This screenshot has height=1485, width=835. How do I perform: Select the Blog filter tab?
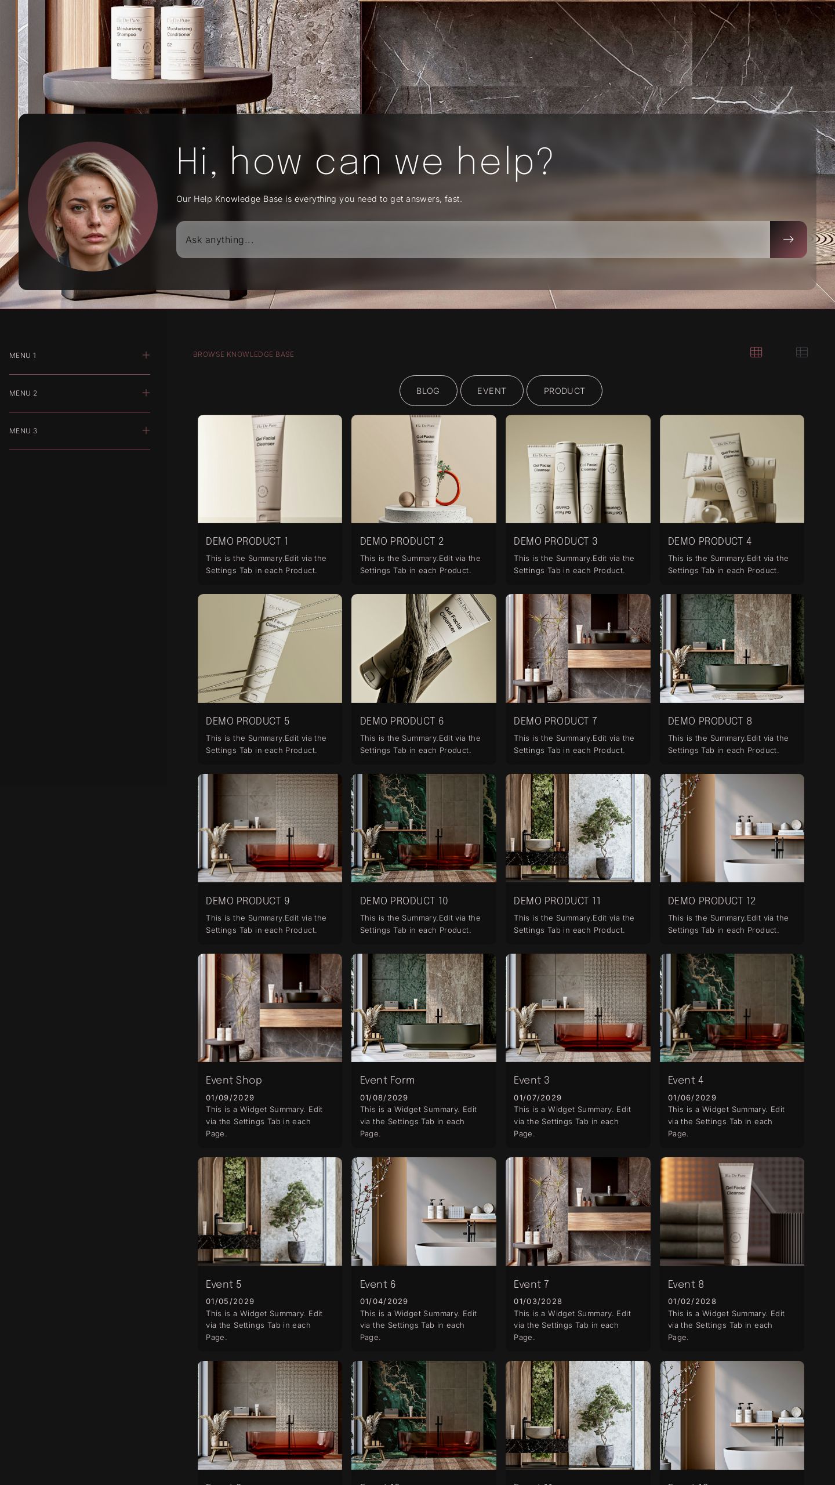(x=428, y=391)
